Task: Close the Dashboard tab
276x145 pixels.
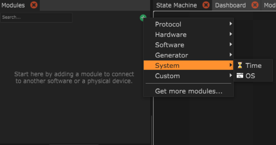Action: pos(255,5)
